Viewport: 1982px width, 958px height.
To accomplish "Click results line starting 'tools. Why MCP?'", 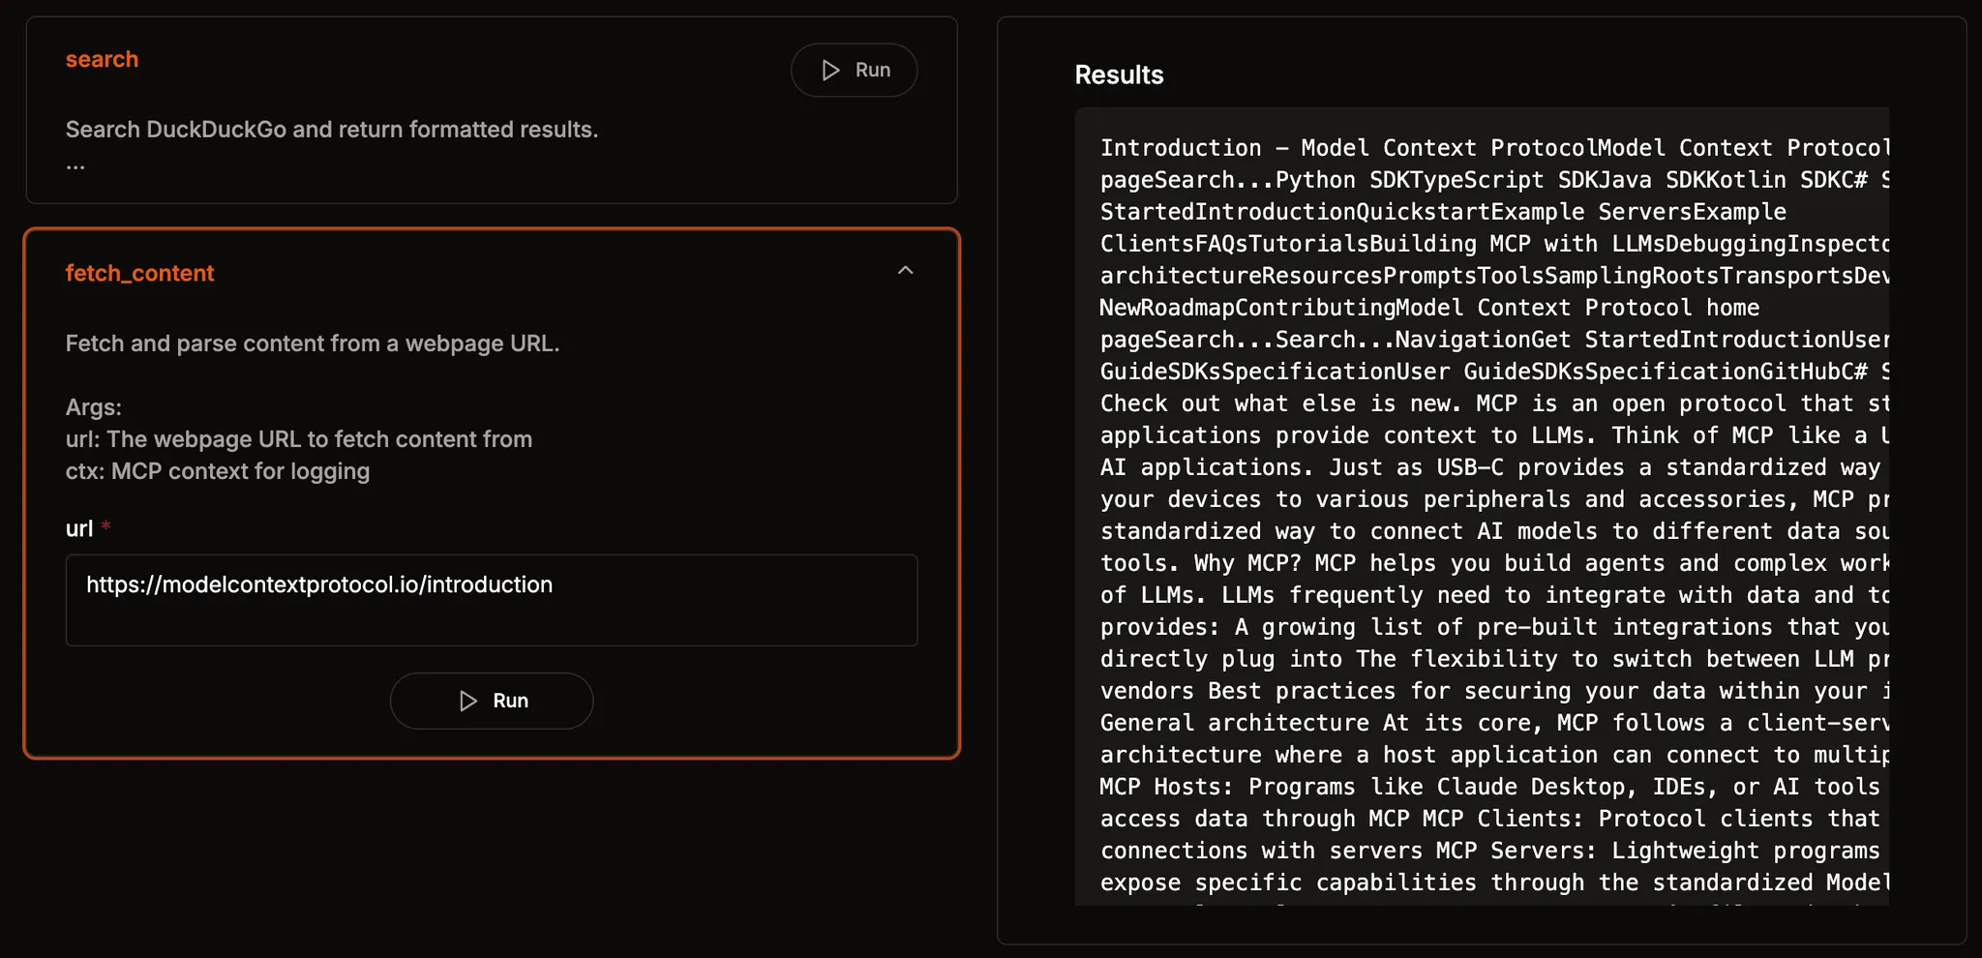I will (1494, 563).
